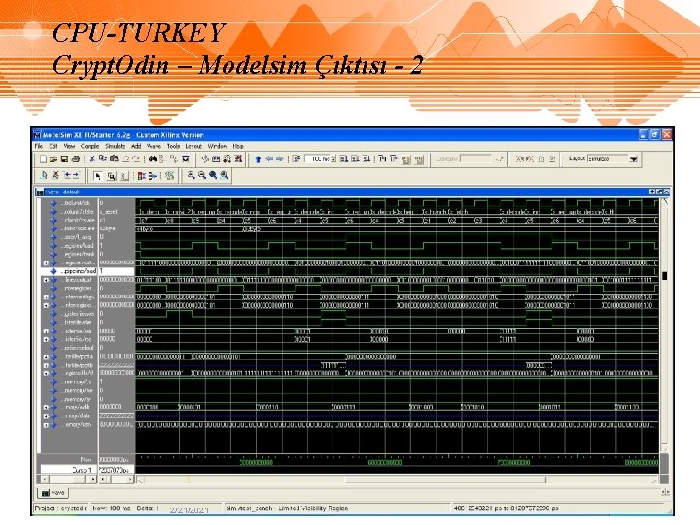The image size is (700, 525).
Task: Open the Layout dropdown arrow
Action: (633, 159)
